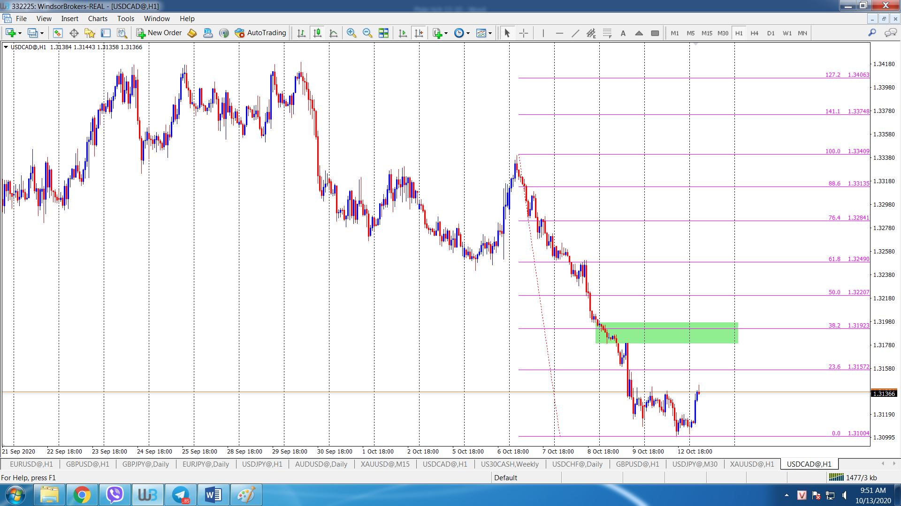
Task: Insert an arrow object
Action: [x=639, y=33]
